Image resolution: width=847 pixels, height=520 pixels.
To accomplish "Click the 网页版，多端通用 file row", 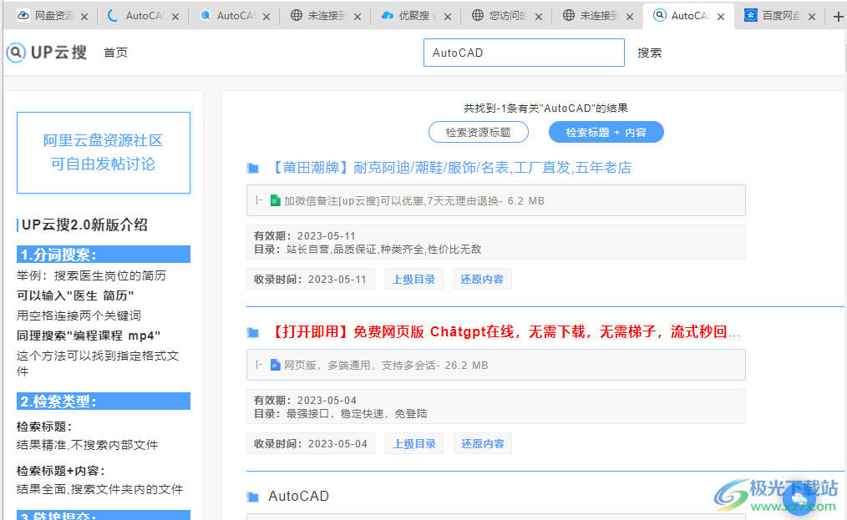I will (x=496, y=365).
